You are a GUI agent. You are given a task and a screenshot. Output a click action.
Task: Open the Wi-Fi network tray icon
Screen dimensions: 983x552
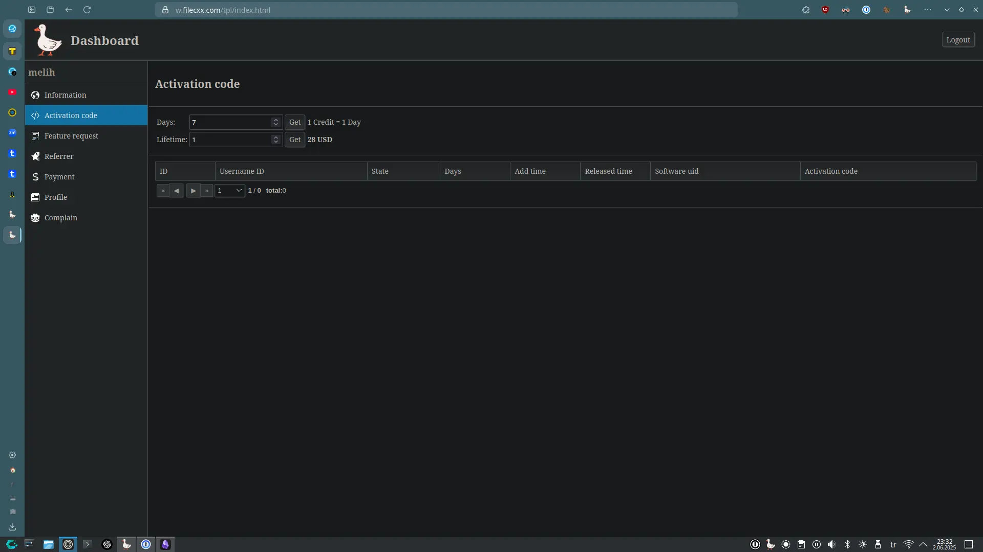pyautogui.click(x=909, y=544)
